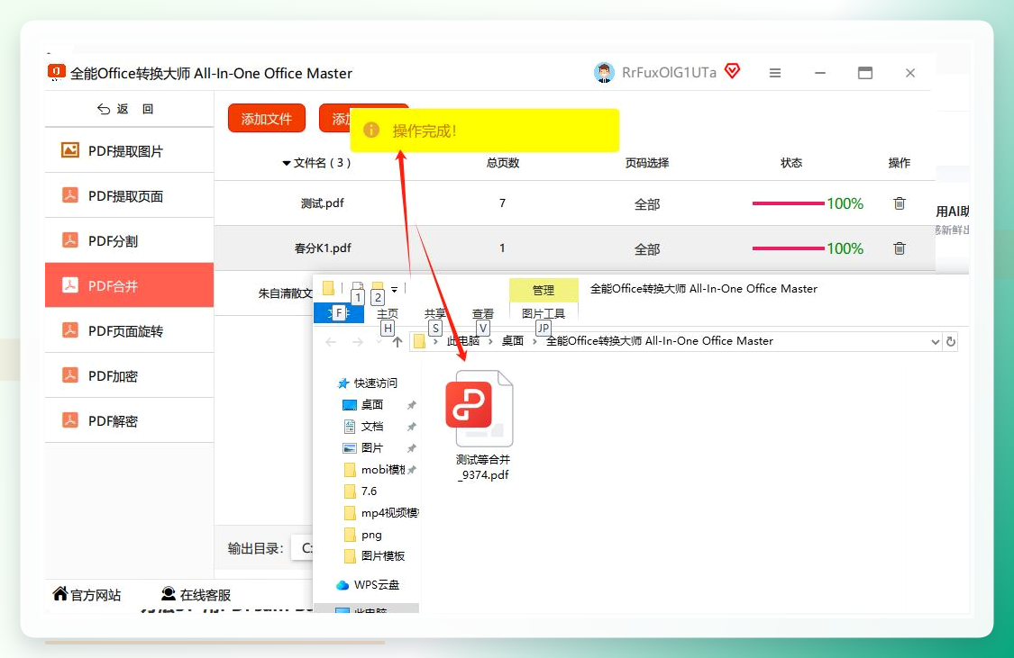Click 全部 page selection for 春分K1.pdf

point(646,249)
